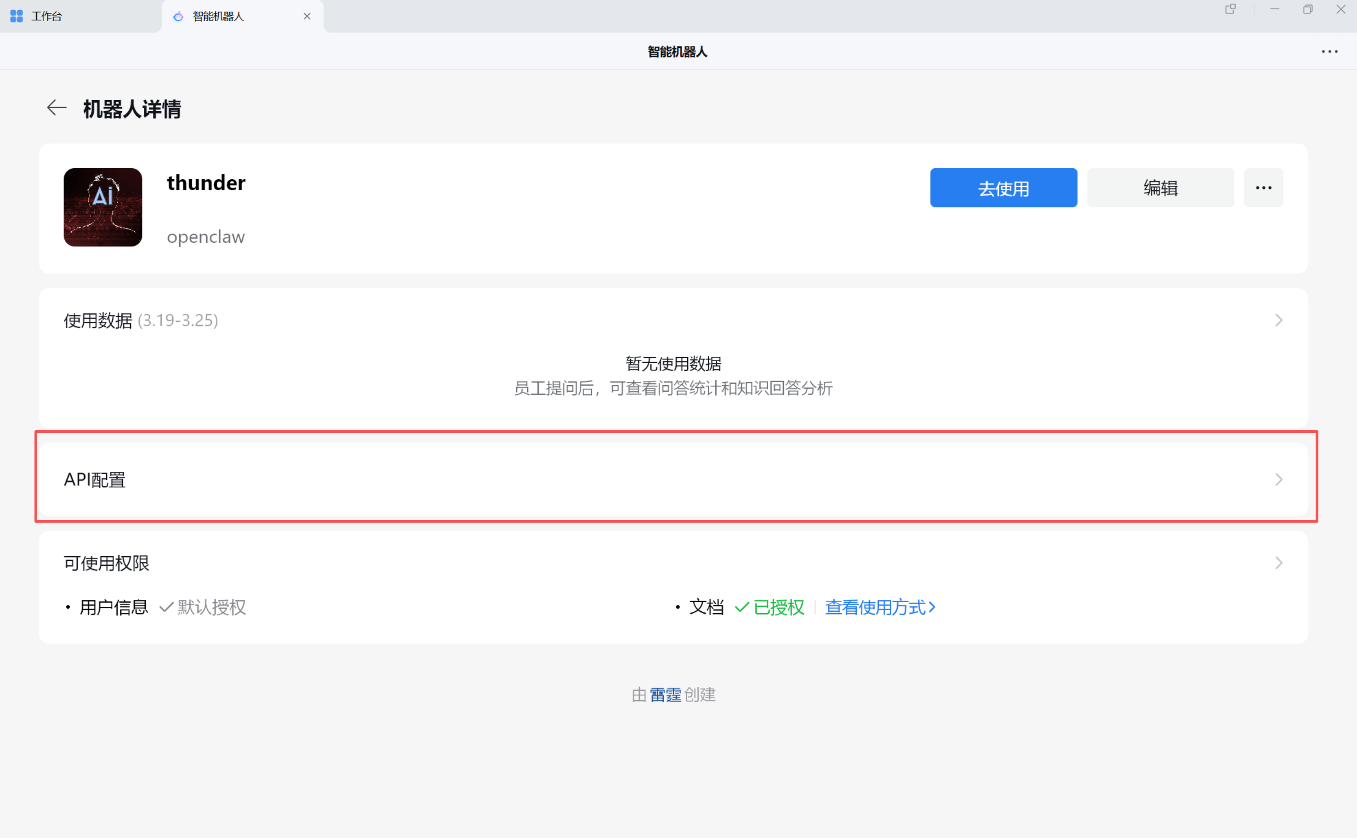Expand the 使用数据 section chevron

point(1278,320)
